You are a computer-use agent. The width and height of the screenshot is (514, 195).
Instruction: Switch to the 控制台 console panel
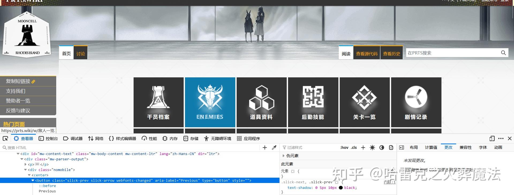(48, 138)
